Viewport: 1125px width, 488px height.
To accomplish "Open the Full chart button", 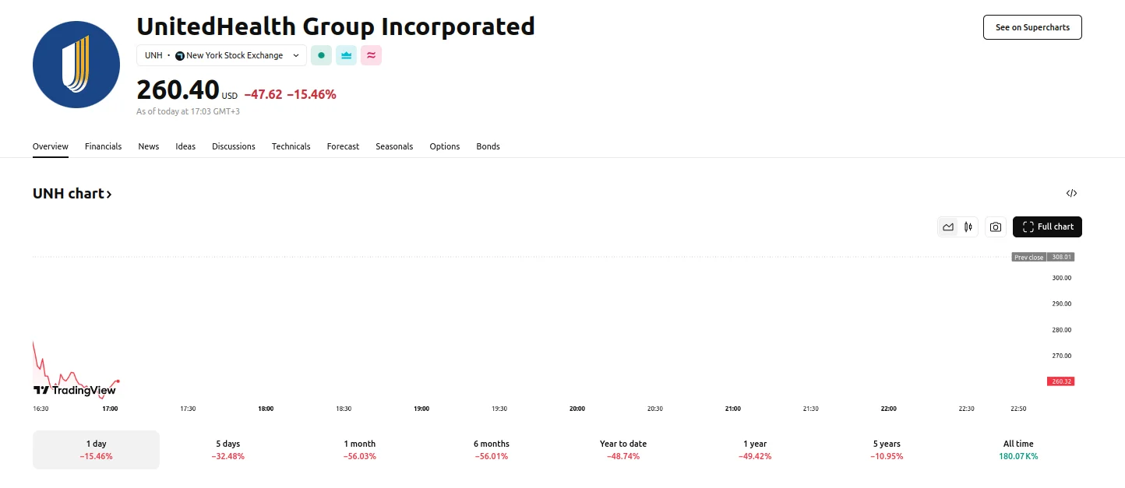I will tap(1047, 227).
